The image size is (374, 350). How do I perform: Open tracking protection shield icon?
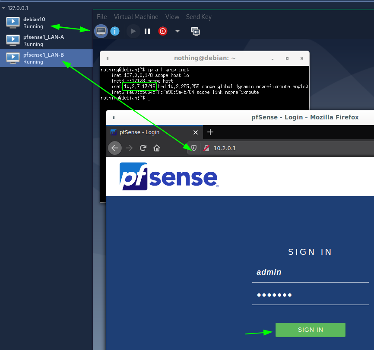pos(194,148)
